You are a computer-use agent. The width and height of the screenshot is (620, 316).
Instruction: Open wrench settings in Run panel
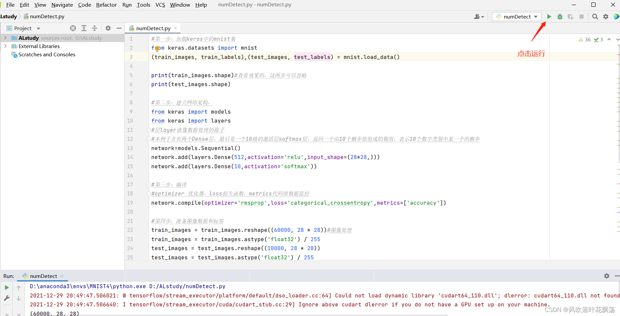pyautogui.click(x=7, y=298)
